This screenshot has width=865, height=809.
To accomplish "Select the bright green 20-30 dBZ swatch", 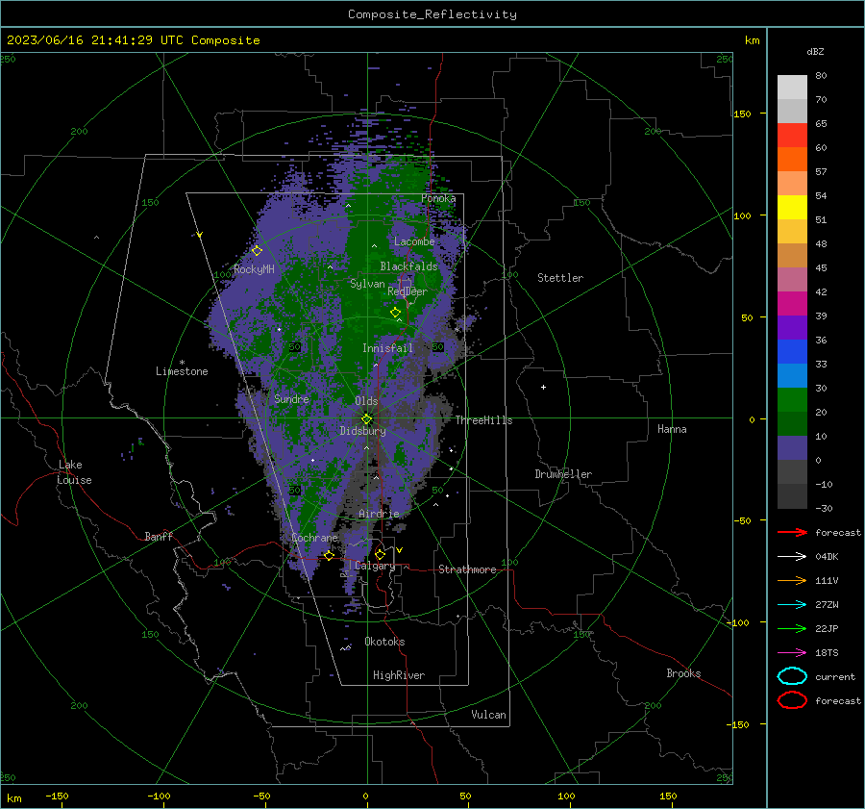I will coord(792,400).
